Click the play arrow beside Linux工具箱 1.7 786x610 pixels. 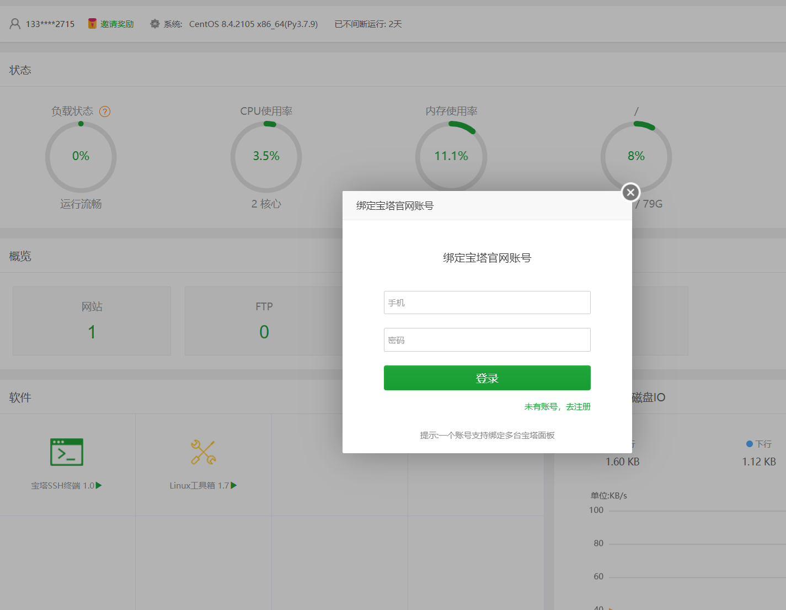point(234,485)
